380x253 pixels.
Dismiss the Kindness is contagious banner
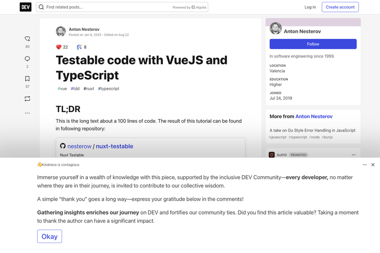coord(373,165)
